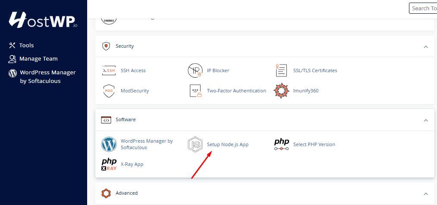Click the Software section code icon

(x=106, y=120)
